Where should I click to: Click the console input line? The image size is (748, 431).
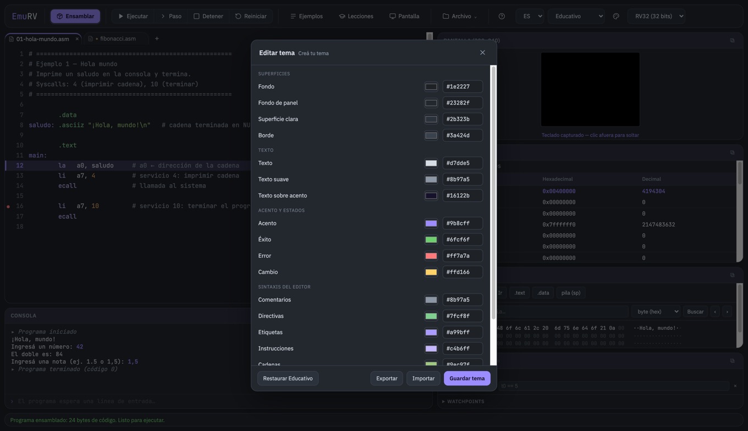point(220,401)
